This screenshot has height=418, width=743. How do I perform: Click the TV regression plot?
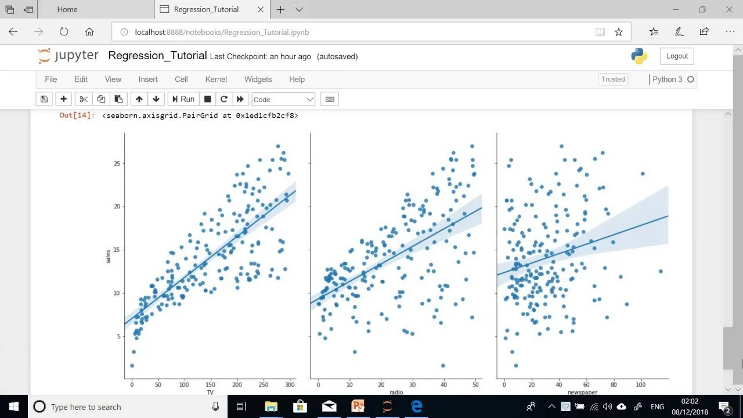tap(210, 256)
